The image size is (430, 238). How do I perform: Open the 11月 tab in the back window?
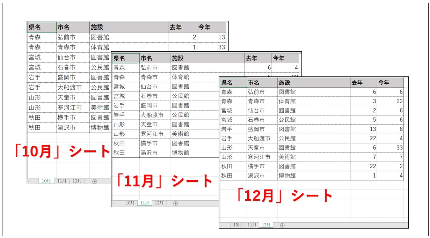click(x=61, y=181)
